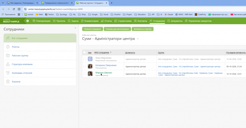Click the Корзина trash icon
The width and height of the screenshot is (246, 128).
[8, 81]
